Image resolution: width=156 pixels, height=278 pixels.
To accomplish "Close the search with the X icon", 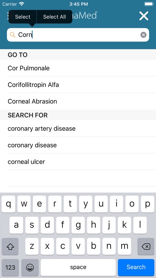I will coord(144,16).
